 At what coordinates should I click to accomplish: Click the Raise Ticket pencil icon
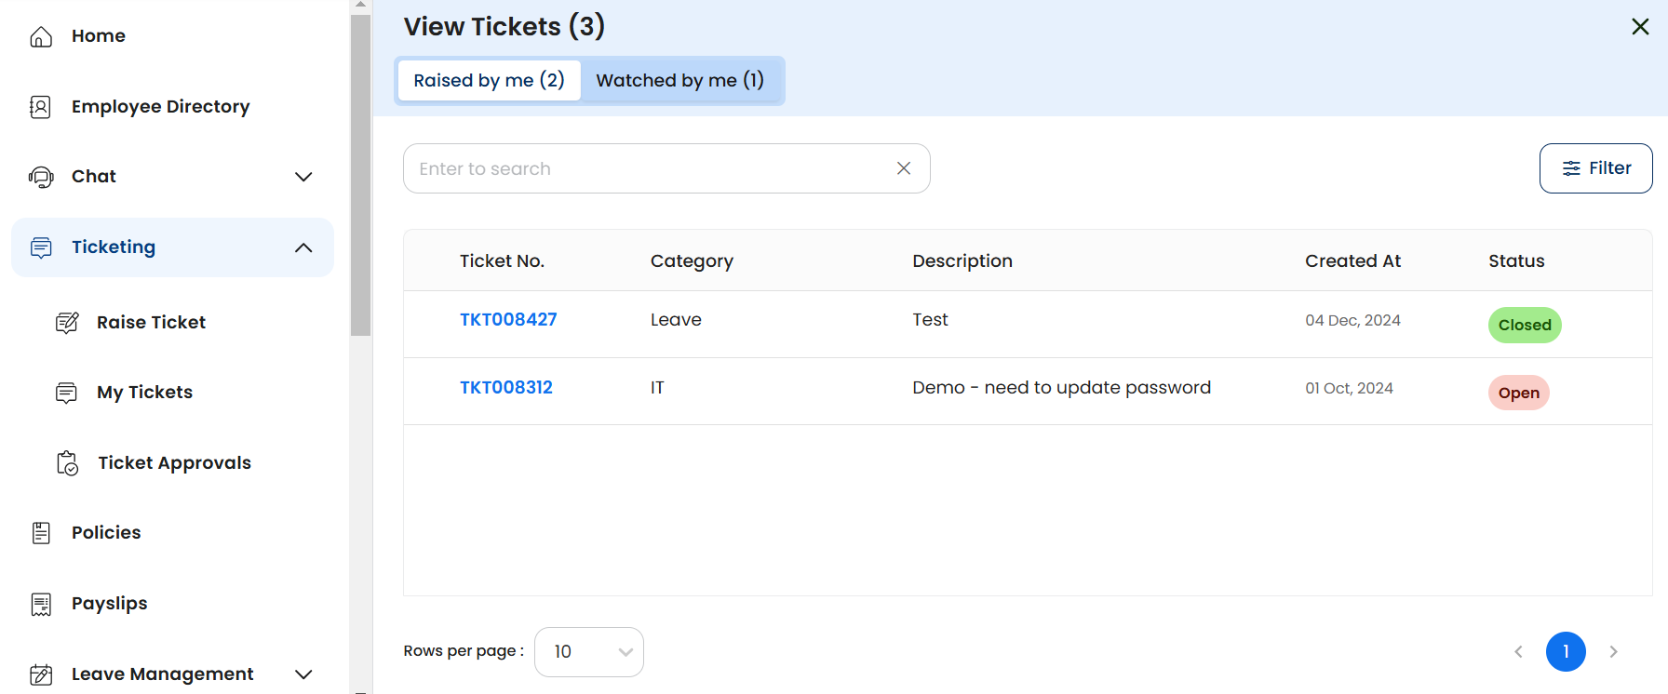click(x=67, y=323)
